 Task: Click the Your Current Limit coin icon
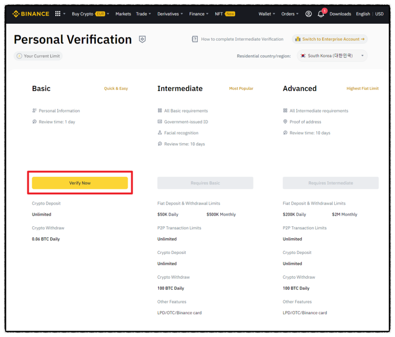click(19, 56)
